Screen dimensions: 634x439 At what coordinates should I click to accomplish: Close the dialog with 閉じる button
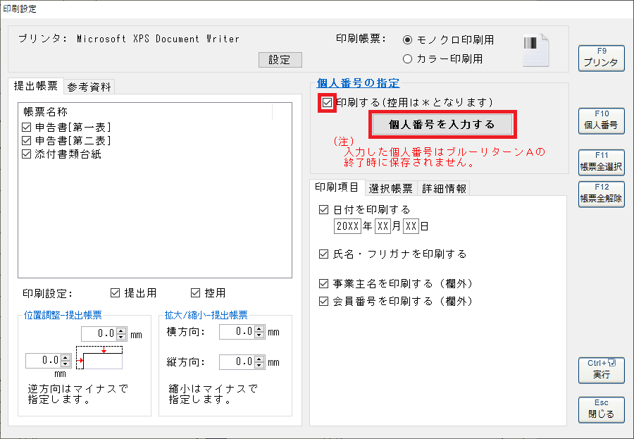[602, 410]
